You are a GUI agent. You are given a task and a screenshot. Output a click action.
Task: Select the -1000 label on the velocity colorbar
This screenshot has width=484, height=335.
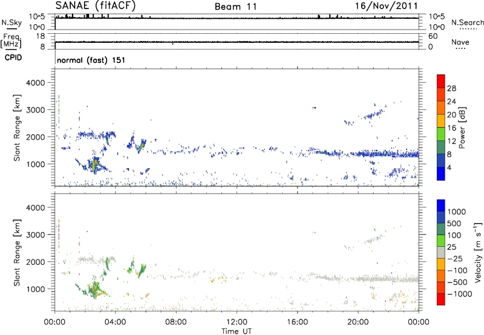[x=460, y=294]
